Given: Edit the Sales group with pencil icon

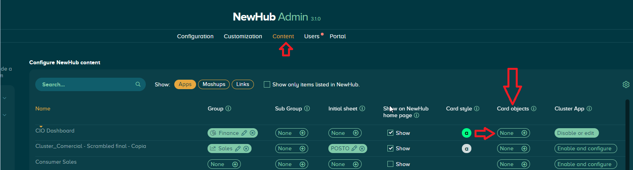Looking at the screenshot, I should click(238, 149).
